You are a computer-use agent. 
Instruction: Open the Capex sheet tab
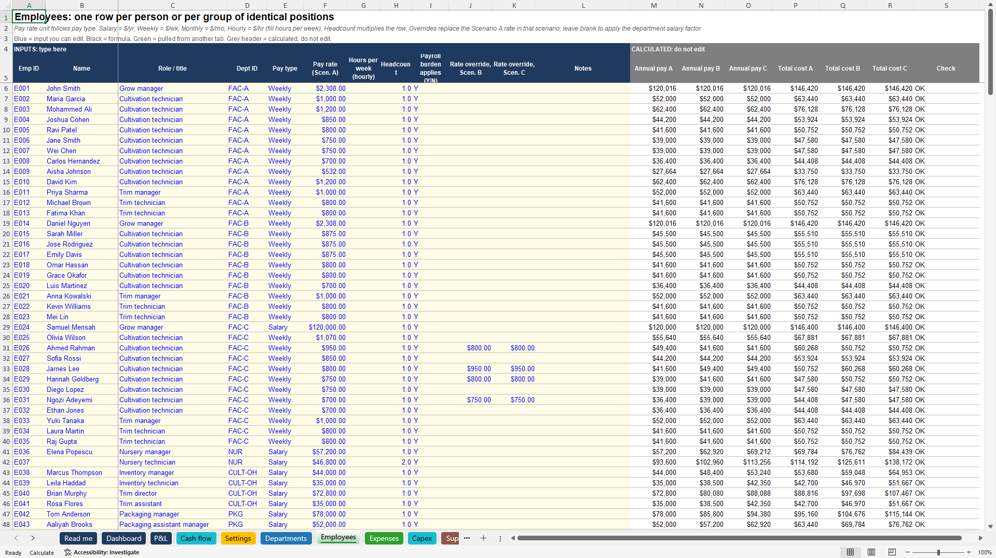tap(422, 538)
